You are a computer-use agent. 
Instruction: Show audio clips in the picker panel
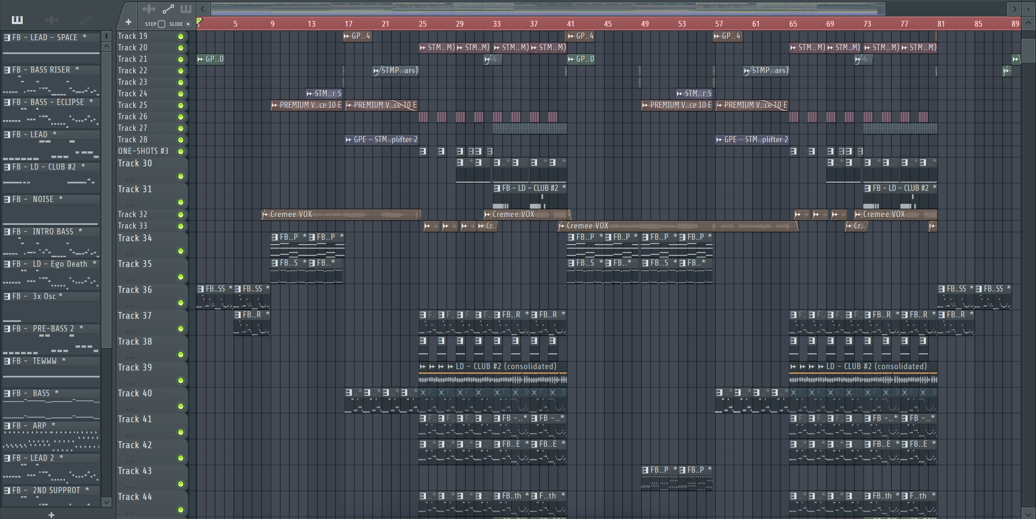click(51, 20)
